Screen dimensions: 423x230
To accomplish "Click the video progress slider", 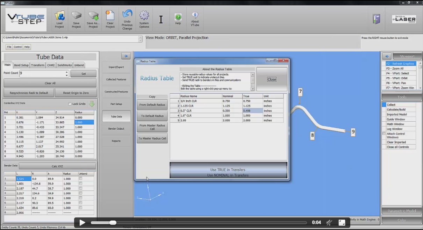I will click(198, 223).
